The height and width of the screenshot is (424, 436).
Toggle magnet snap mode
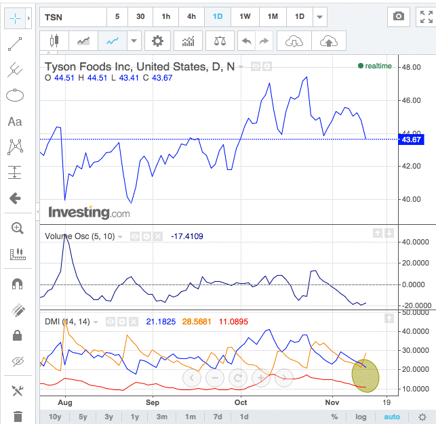pyautogui.click(x=17, y=284)
